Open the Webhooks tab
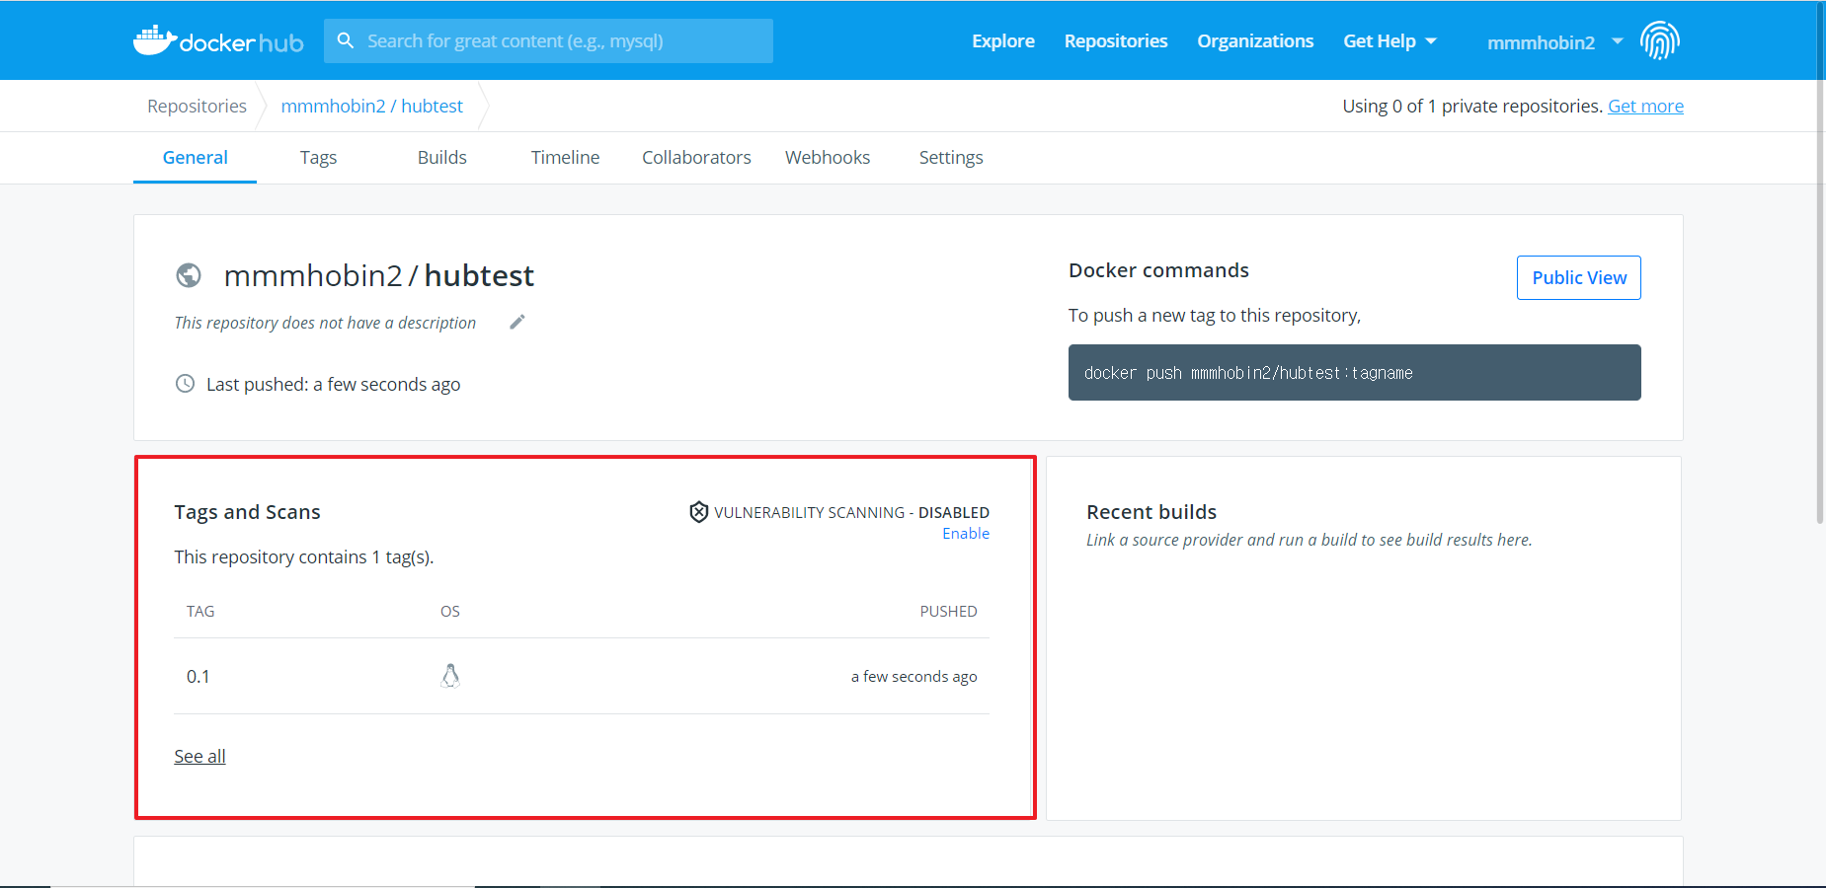This screenshot has width=1826, height=888. tap(828, 157)
